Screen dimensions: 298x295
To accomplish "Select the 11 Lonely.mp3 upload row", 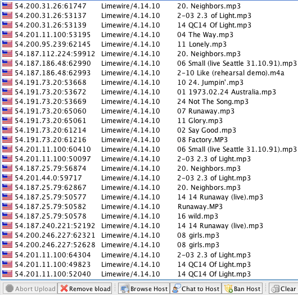I will pyautogui.click(x=149, y=44).
